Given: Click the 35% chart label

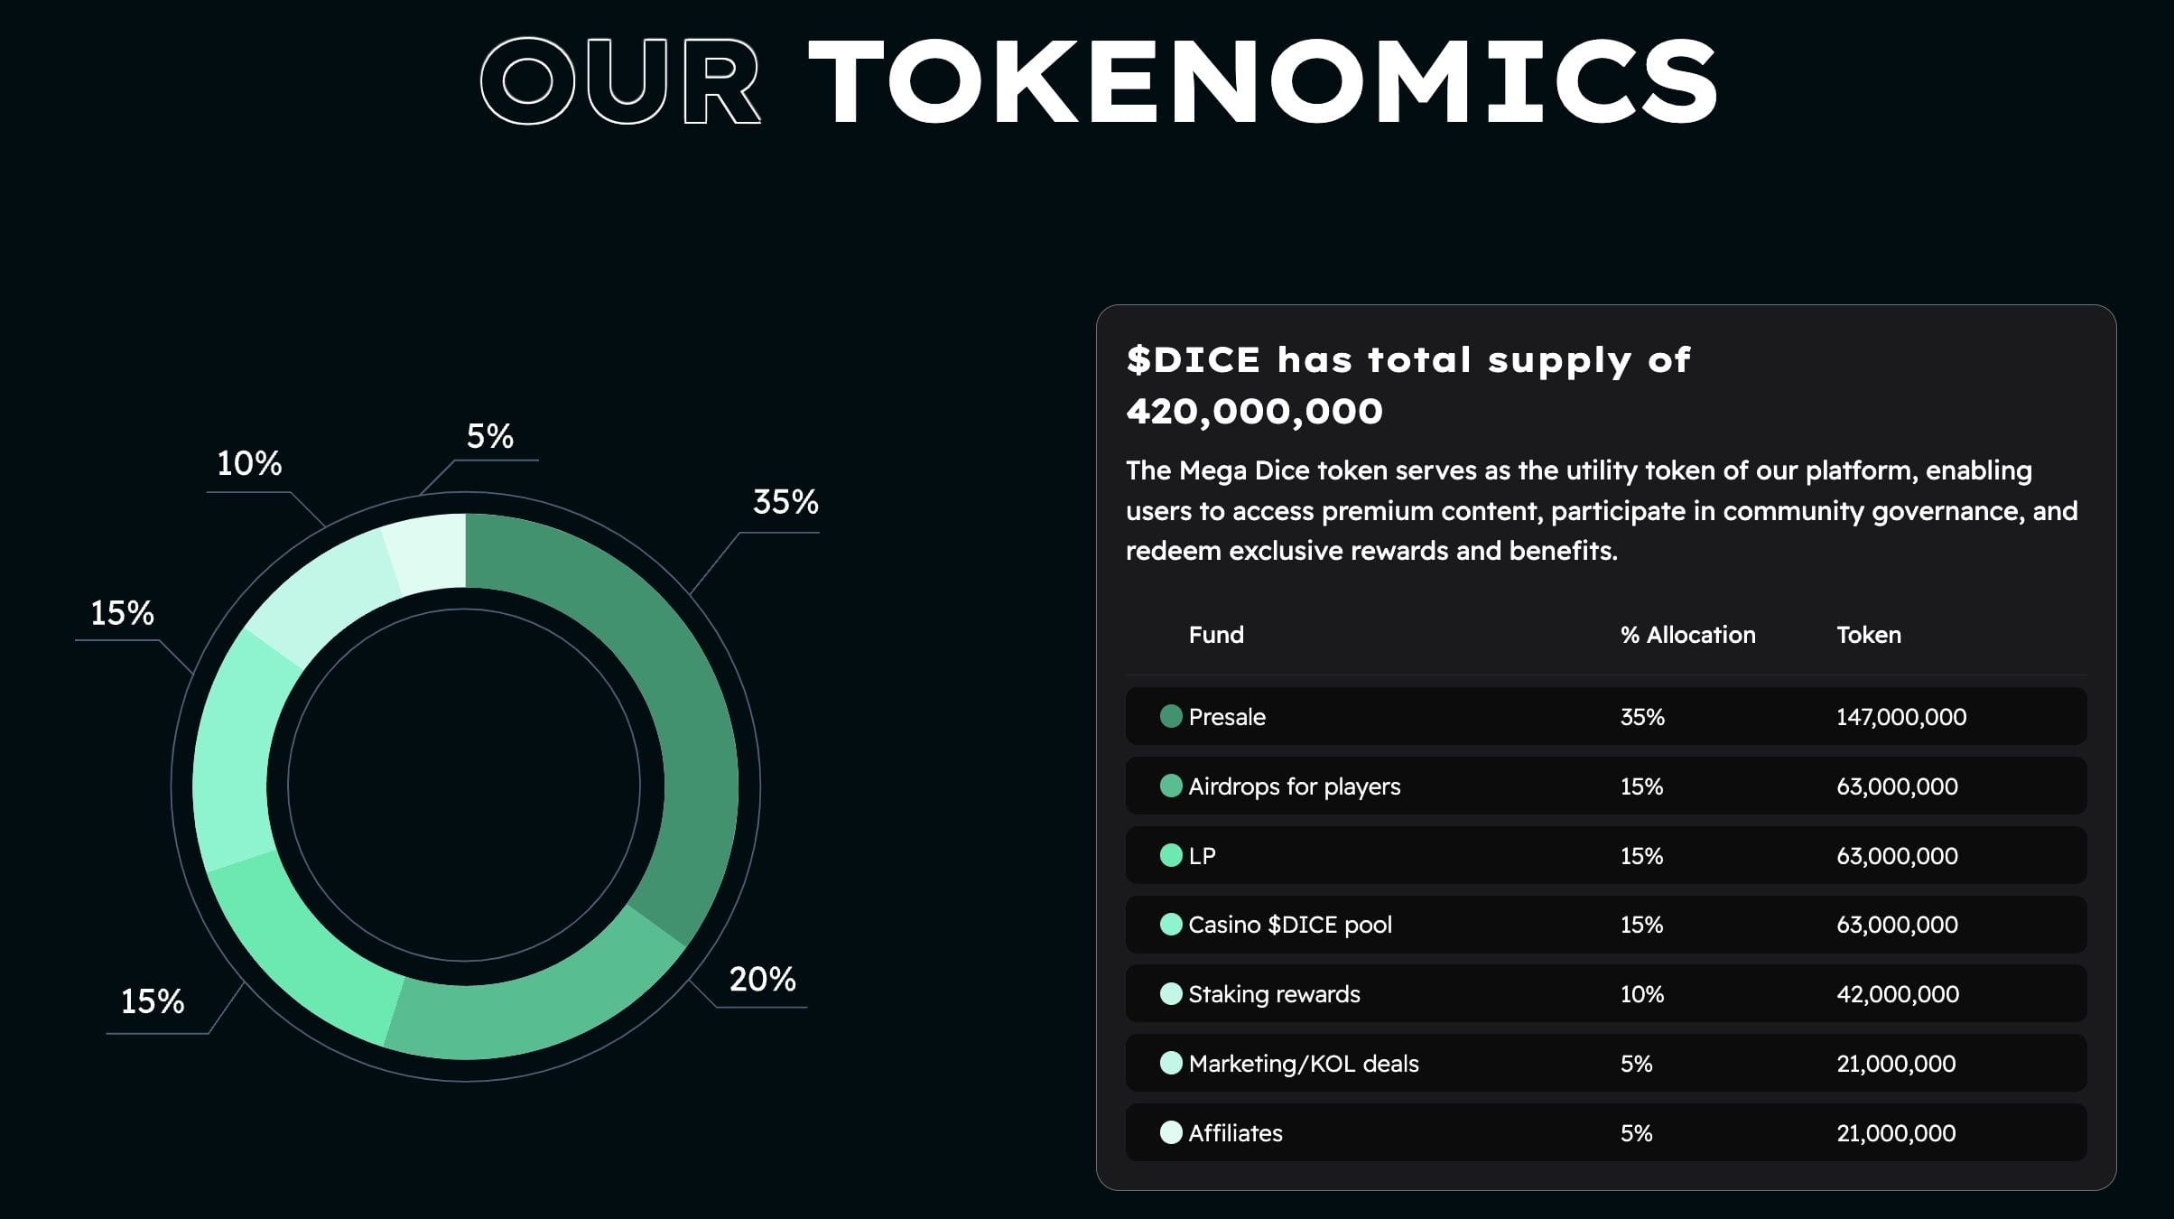Looking at the screenshot, I should click(x=785, y=502).
